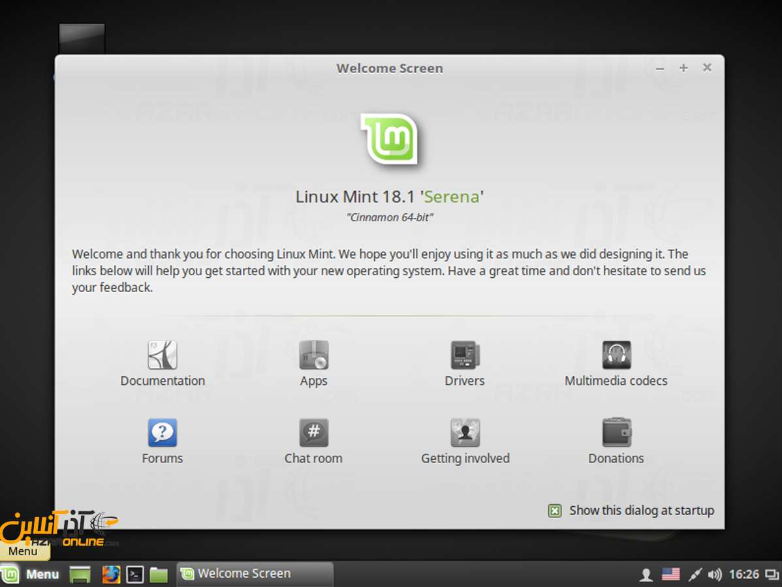
Task: Install Multimedia codecs via headphones icon
Action: pyautogui.click(x=616, y=355)
